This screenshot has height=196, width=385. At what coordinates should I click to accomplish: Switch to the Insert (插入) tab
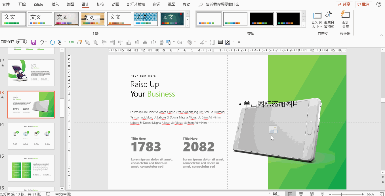pos(55,4)
